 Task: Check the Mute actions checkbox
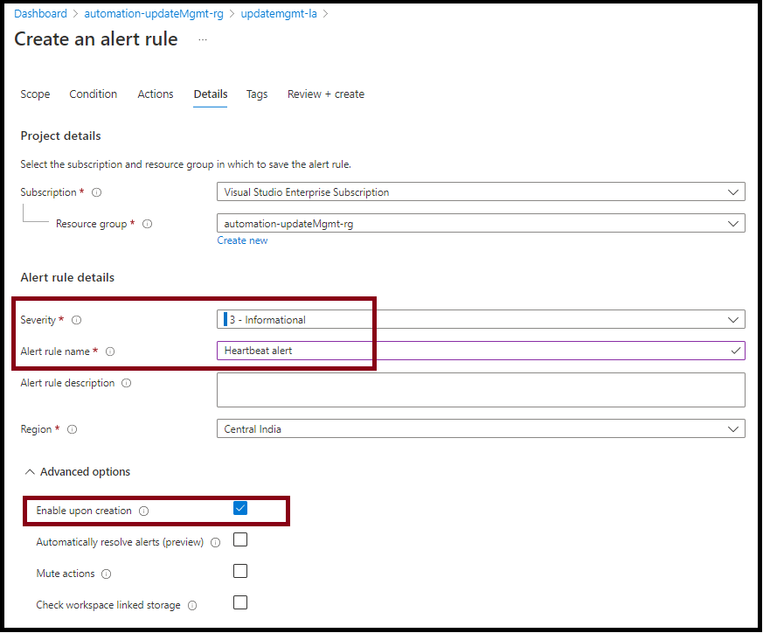[x=240, y=571]
